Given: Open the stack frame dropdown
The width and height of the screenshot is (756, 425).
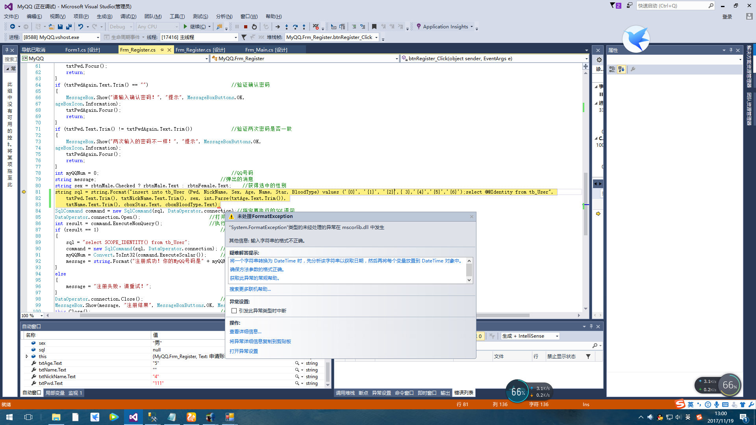Looking at the screenshot, I should 332,37.
